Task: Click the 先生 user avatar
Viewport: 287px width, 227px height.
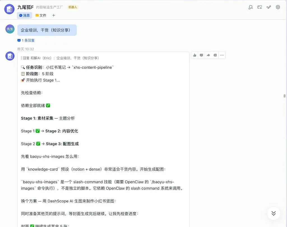Action: tap(10, 29)
